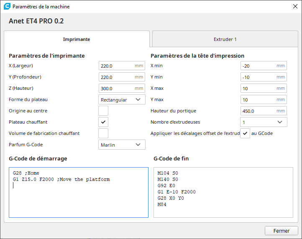This screenshot has width=302, height=239.
Task: Edit the X (Largeur) field
Action: [122, 66]
